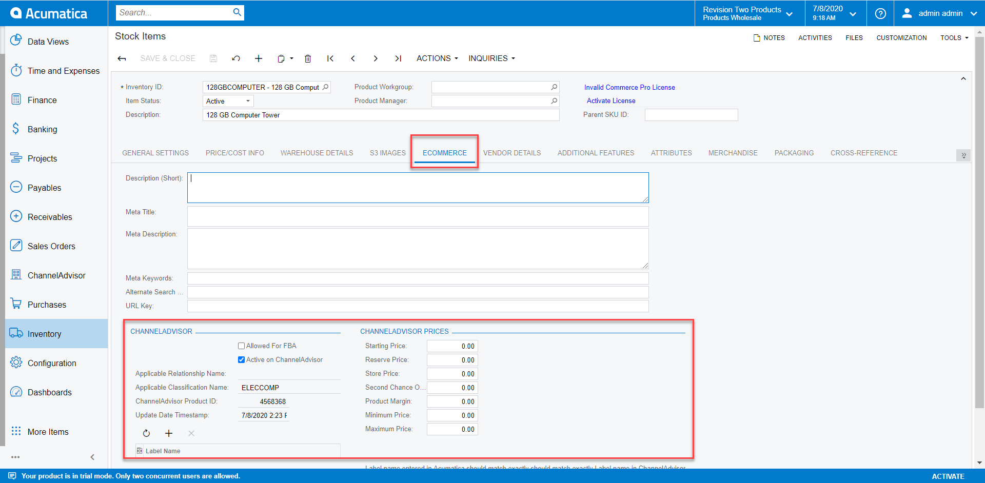Open the Receivables workspace

click(56, 217)
